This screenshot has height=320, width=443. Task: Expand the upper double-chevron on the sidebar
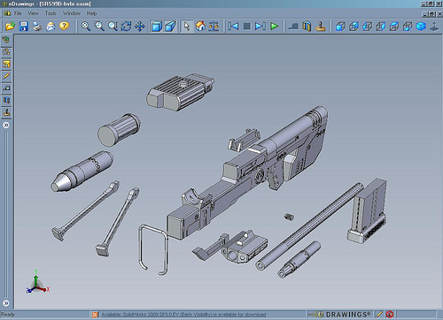(6, 125)
